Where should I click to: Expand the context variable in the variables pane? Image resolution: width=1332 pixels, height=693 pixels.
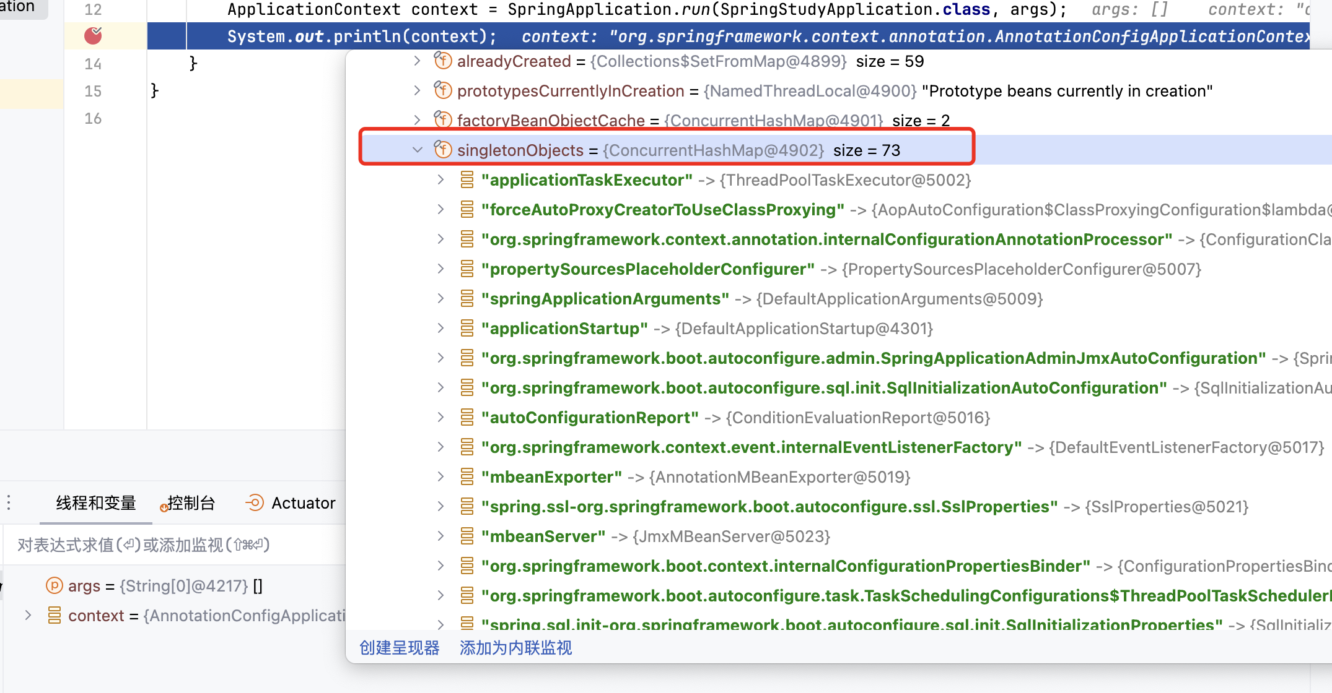[28, 615]
